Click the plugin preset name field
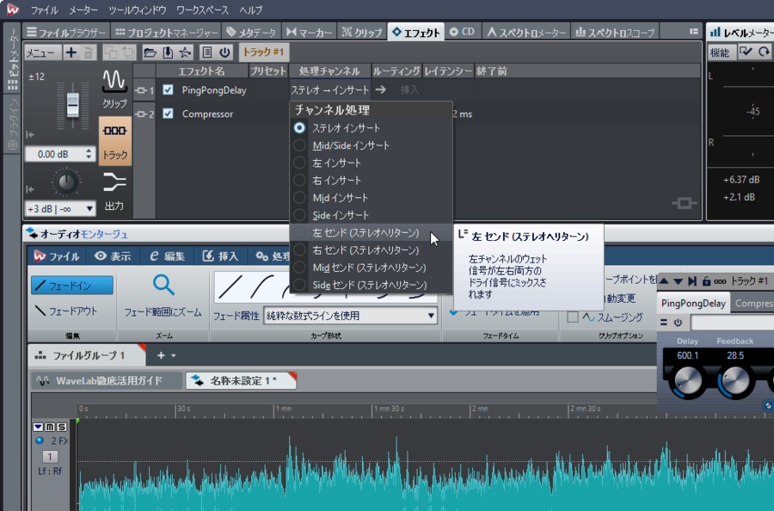 [x=732, y=323]
